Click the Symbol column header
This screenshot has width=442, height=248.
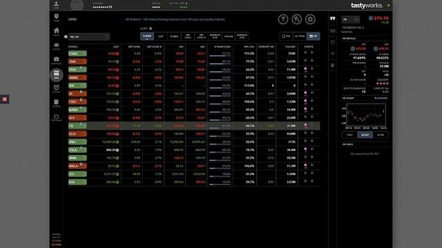pyautogui.click(x=73, y=47)
